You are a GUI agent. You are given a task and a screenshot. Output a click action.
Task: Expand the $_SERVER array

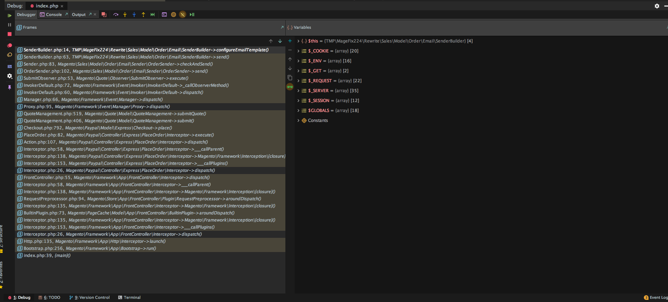pyautogui.click(x=298, y=91)
